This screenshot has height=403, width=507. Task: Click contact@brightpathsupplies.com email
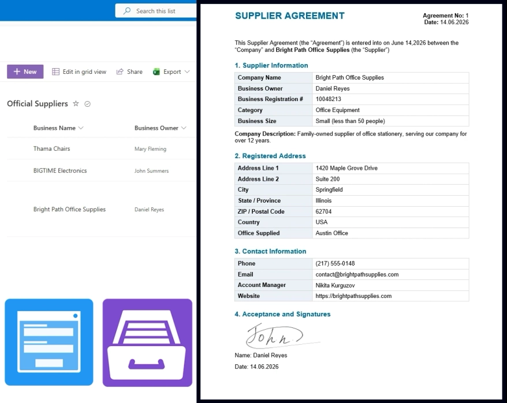click(357, 274)
